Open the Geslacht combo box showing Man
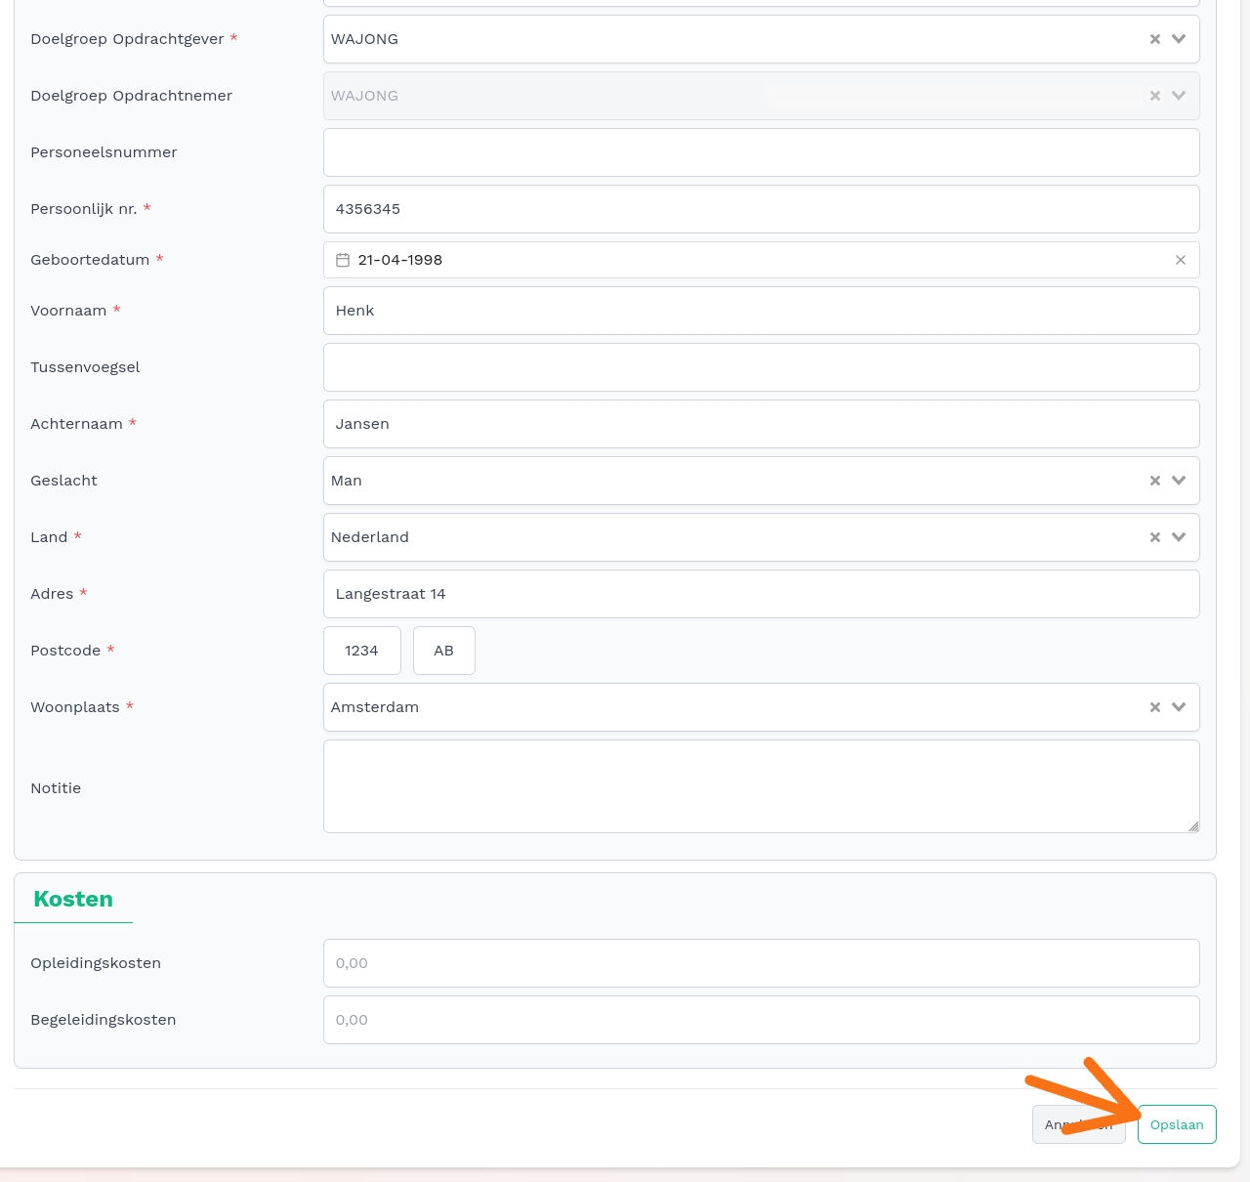Screen dimensions: 1250x1182 (x=762, y=481)
